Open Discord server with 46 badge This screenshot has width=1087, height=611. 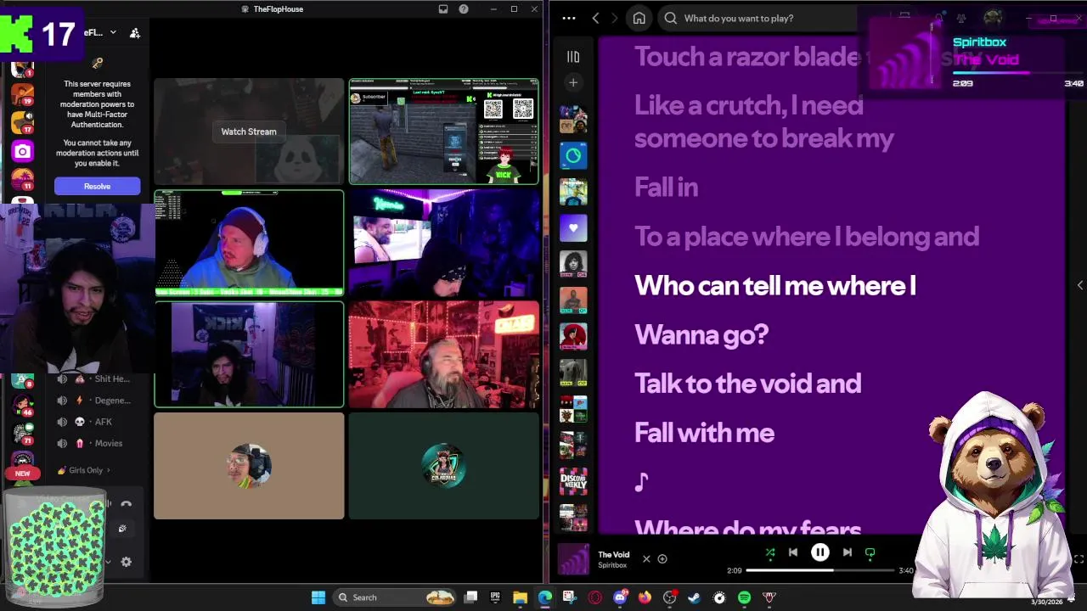tap(23, 404)
